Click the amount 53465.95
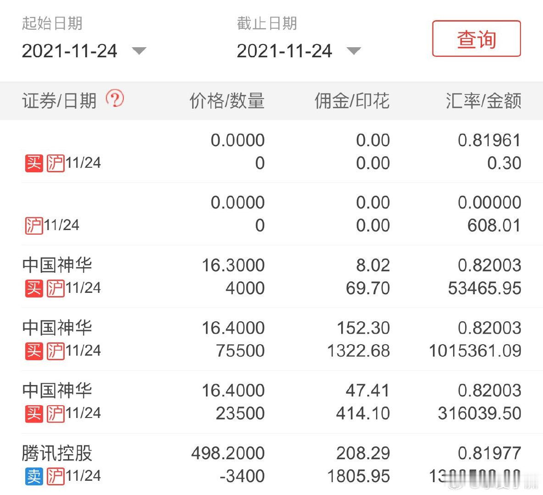Viewport: 543px width, 495px height. coord(484,288)
